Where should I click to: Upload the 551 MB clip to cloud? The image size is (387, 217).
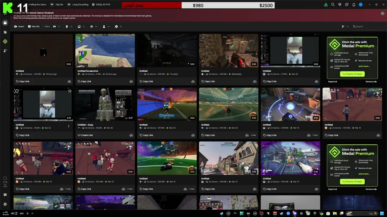click(193, 135)
